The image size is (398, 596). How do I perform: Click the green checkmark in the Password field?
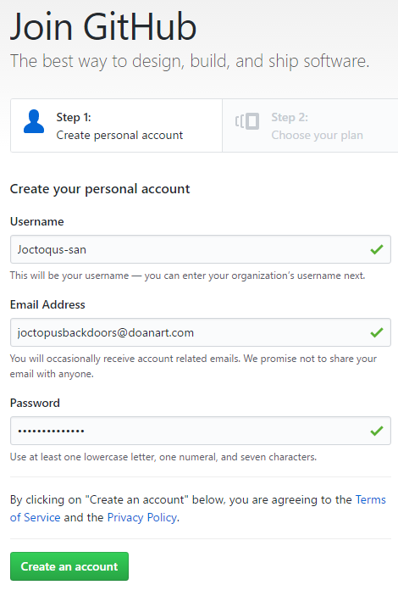tap(376, 431)
